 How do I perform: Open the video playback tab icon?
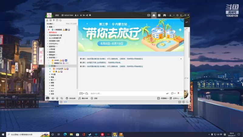pos(149,15)
